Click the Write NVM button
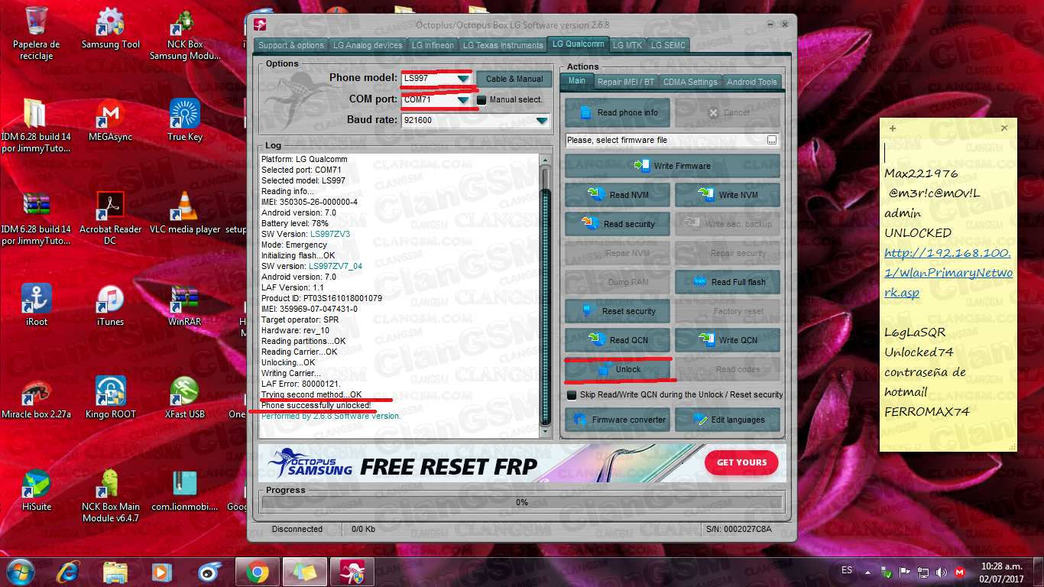1044x587 pixels. 727,195
